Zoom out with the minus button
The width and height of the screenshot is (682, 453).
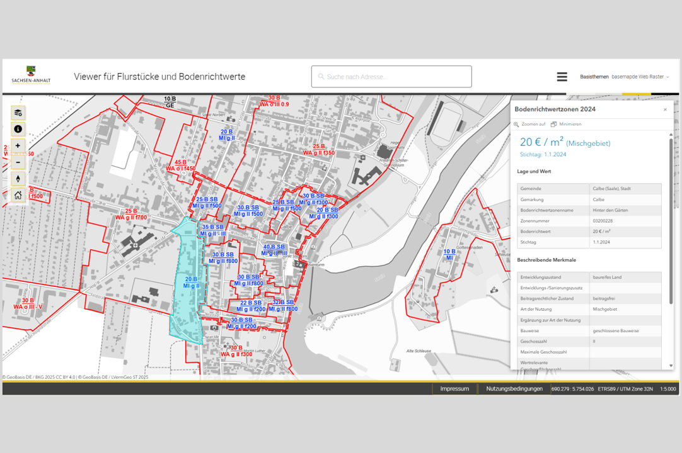(18, 162)
